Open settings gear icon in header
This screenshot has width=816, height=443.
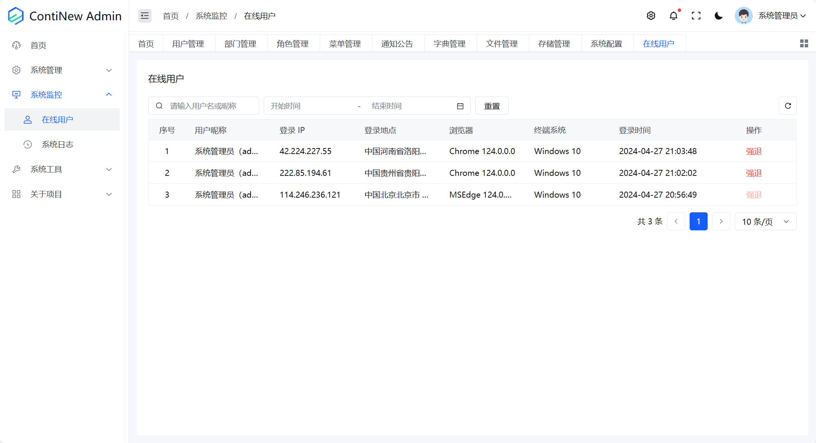click(651, 16)
